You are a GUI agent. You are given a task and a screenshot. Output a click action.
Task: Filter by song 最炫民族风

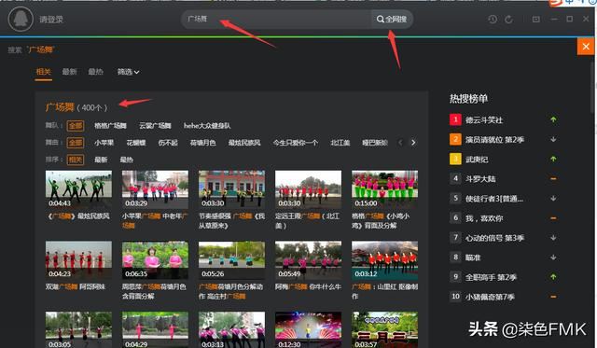click(244, 143)
